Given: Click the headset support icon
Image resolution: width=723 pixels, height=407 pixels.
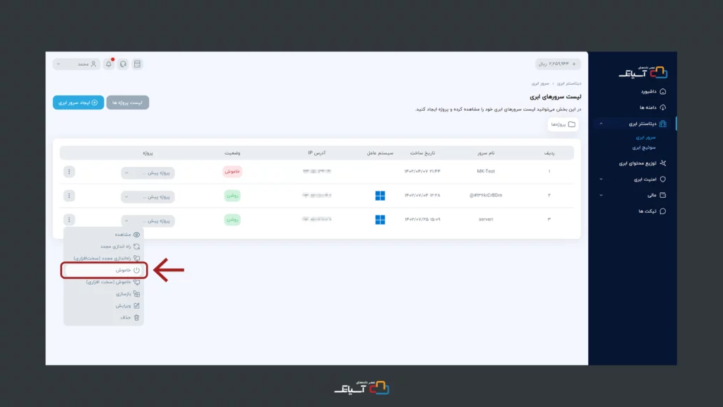Looking at the screenshot, I should point(123,64).
